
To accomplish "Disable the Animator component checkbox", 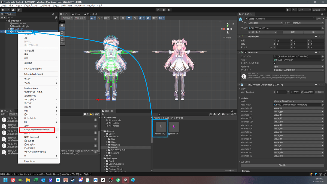I will pyautogui.click(x=245, y=52).
